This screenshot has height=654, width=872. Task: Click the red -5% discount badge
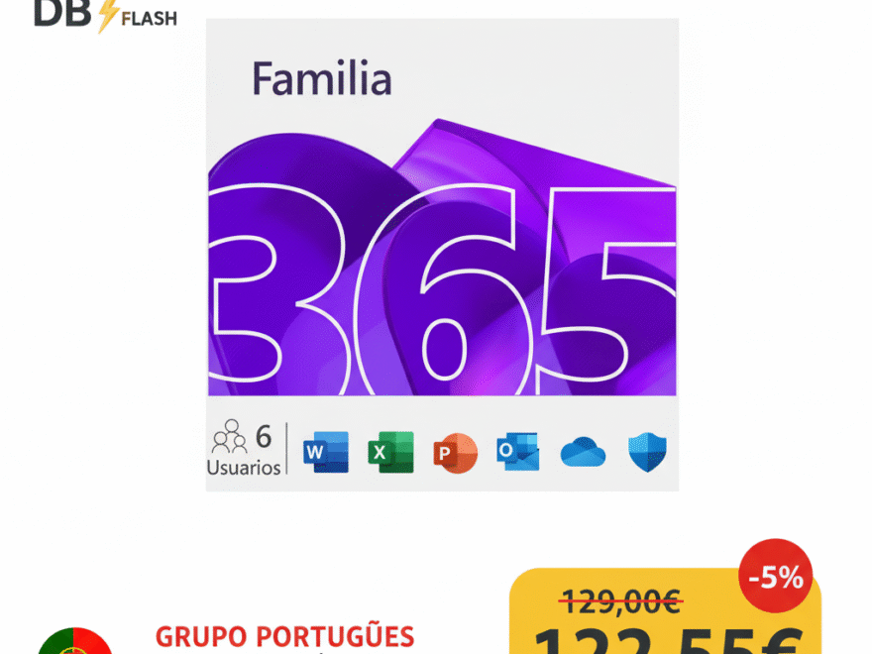pyautogui.click(x=775, y=576)
